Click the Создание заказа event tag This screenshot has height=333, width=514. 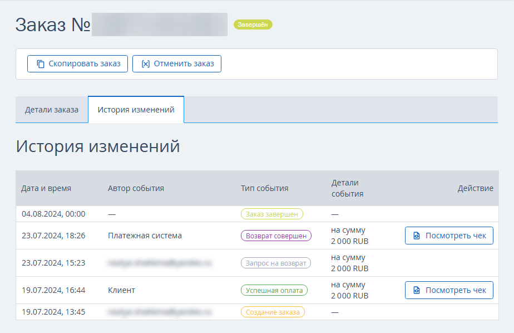(273, 312)
